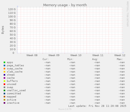Click the 'Week 09' axis label
The height and width of the screenshot is (112, 130).
coord(54,55)
